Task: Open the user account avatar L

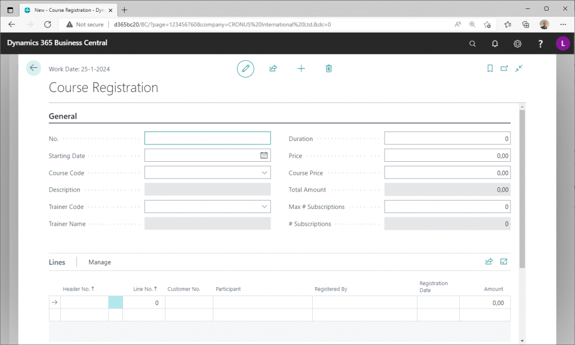Action: (563, 43)
